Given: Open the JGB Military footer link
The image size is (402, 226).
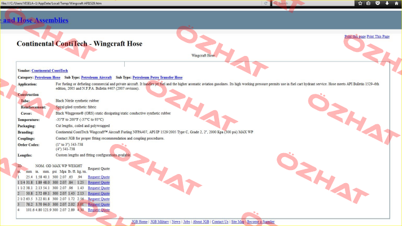Looking at the screenshot, I should [x=159, y=221].
